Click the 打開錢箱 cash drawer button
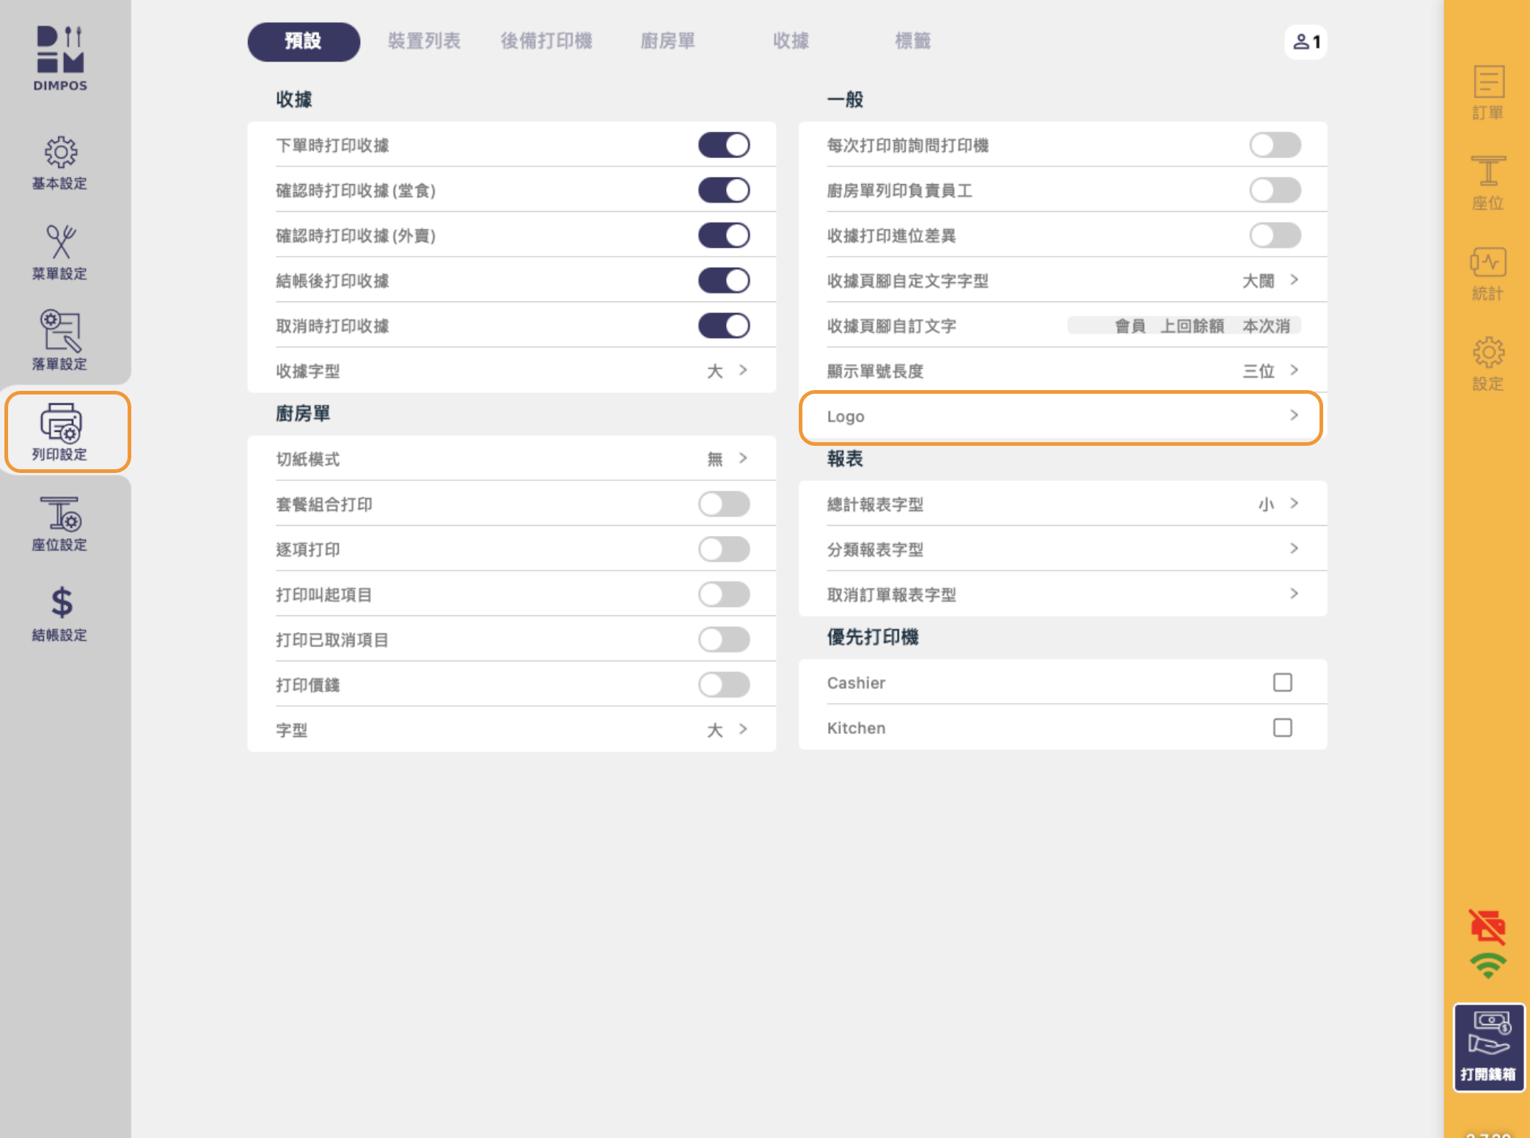Screen dimensions: 1530x1138 tap(1488, 1047)
